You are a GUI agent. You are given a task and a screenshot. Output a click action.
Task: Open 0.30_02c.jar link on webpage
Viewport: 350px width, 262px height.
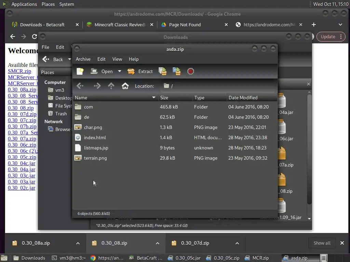tap(22, 188)
